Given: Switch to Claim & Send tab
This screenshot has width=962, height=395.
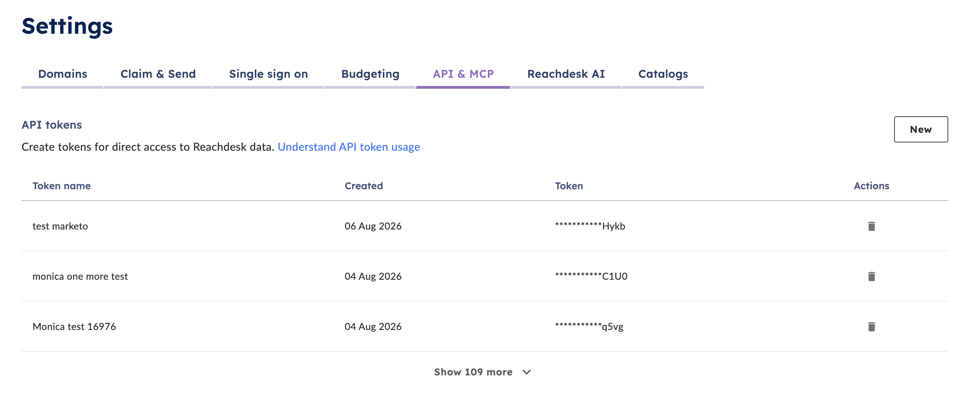Looking at the screenshot, I should (x=158, y=74).
